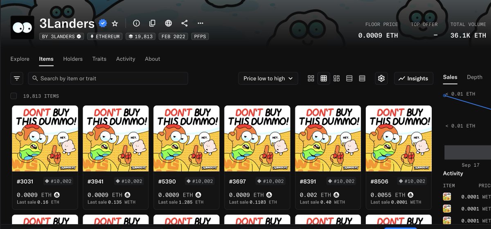Click the blue sales chart data point
This screenshot has height=229, width=491.
pyautogui.click(x=445, y=95)
